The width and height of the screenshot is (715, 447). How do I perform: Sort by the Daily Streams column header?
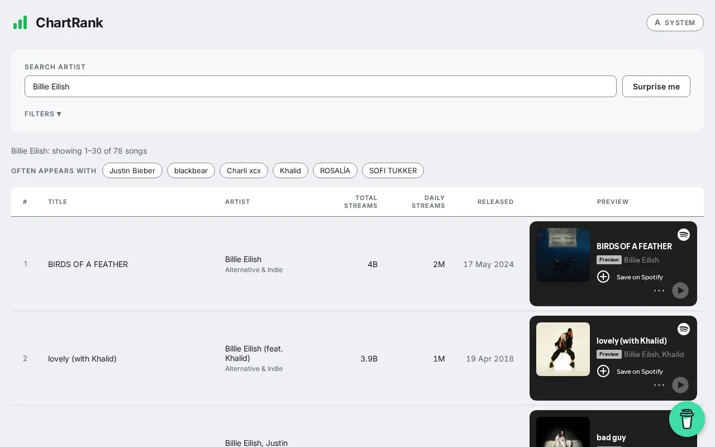pos(428,202)
